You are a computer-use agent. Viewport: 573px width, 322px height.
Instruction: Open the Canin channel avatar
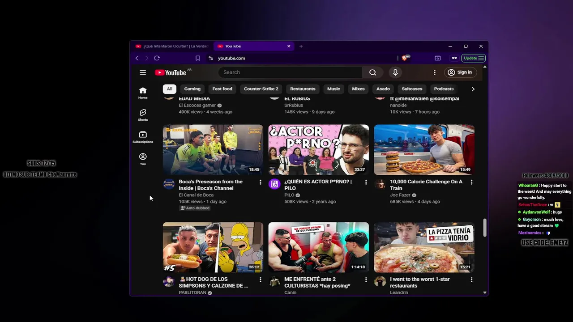[x=274, y=281]
